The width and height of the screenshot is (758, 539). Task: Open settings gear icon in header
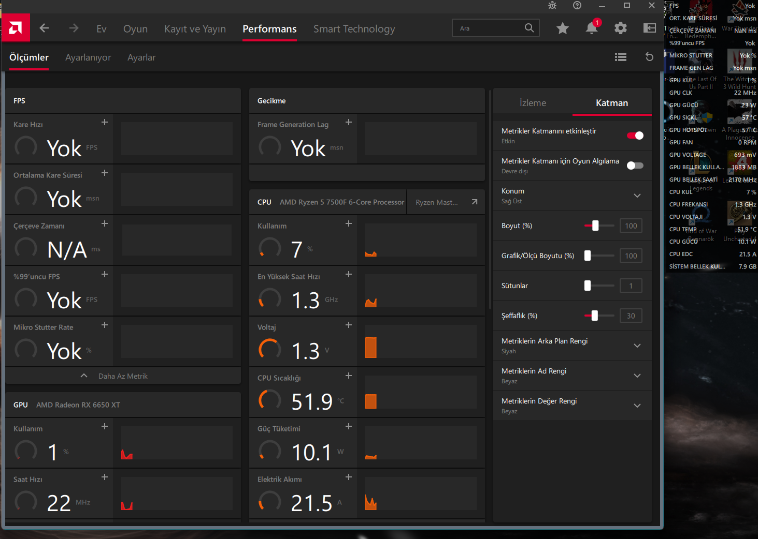click(621, 28)
